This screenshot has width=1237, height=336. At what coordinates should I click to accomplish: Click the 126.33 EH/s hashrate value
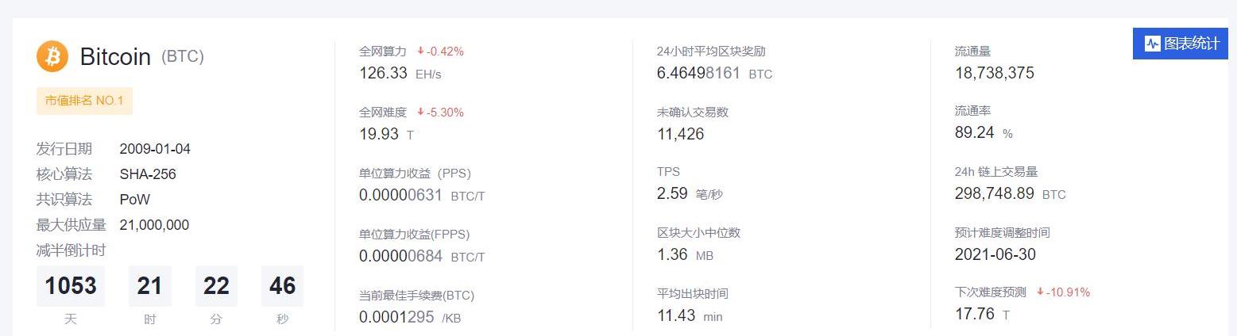(384, 73)
